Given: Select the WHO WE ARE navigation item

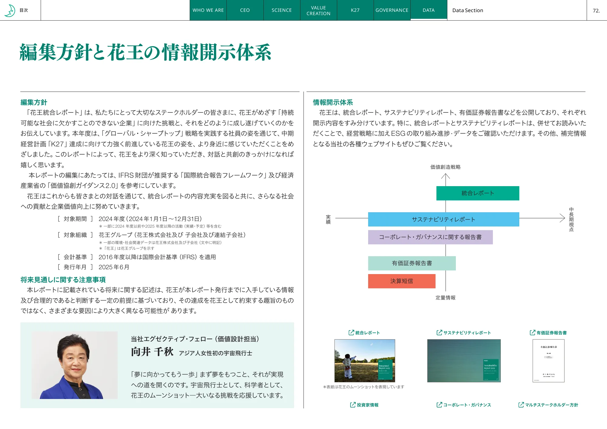Looking at the screenshot, I should (208, 10).
